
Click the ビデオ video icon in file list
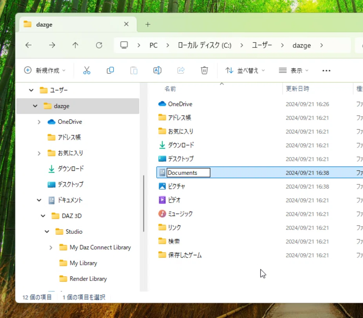(162, 200)
